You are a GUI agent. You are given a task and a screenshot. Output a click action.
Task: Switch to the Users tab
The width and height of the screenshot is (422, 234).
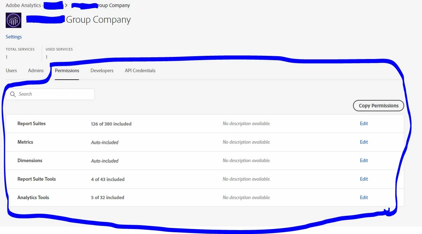(11, 70)
